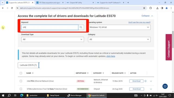Click the keyword search magnifier icon
174x98 pixels.
pyautogui.click(x=81, y=27)
